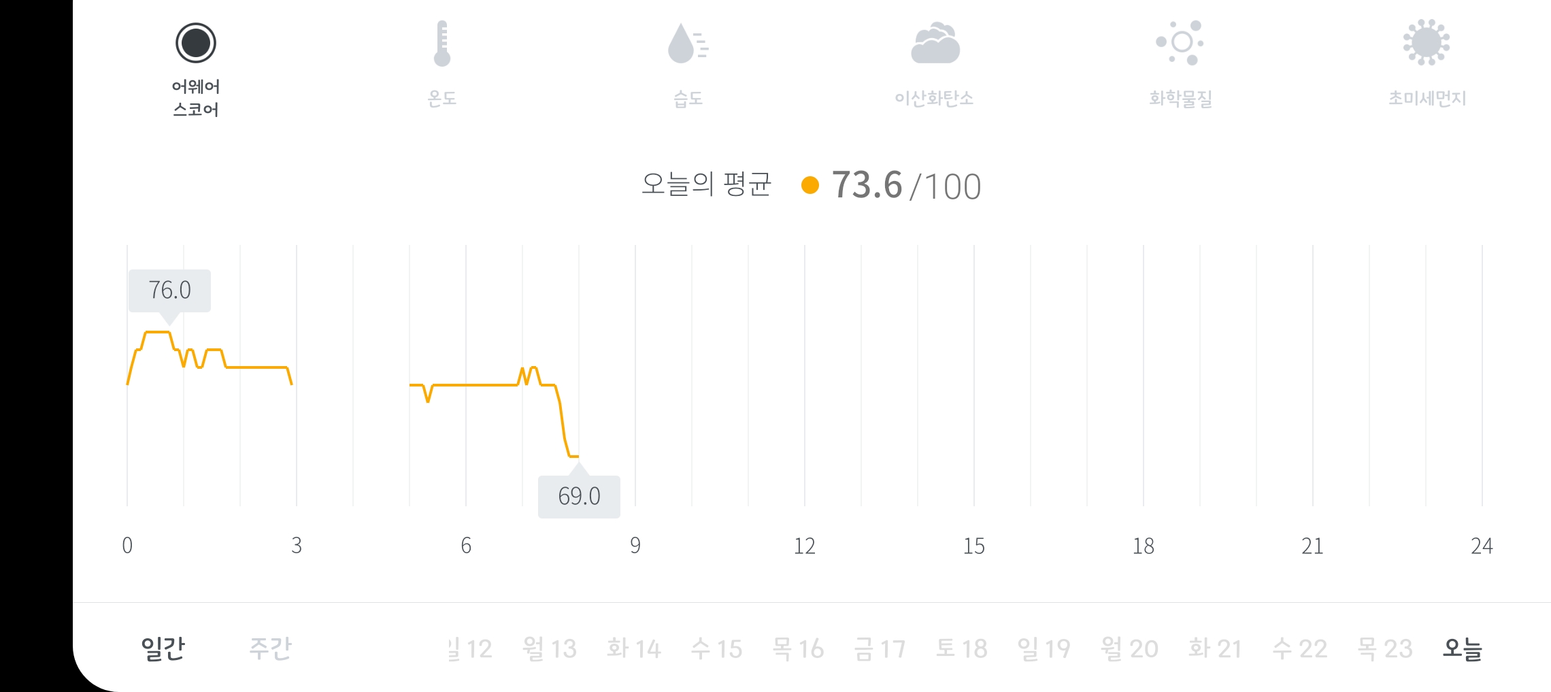Open the humidity water drop icon

pos(688,44)
